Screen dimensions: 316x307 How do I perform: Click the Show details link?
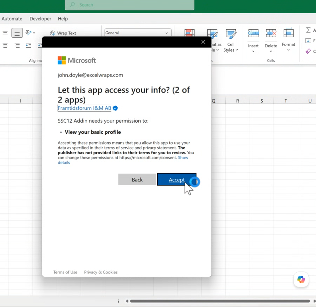[123, 160]
